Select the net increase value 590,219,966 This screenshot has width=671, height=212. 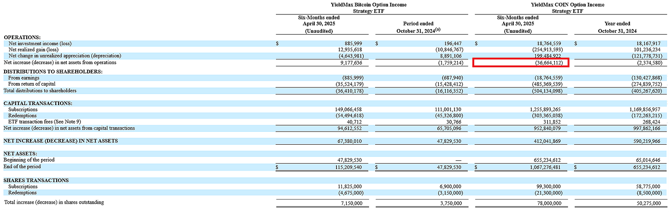[647, 141]
